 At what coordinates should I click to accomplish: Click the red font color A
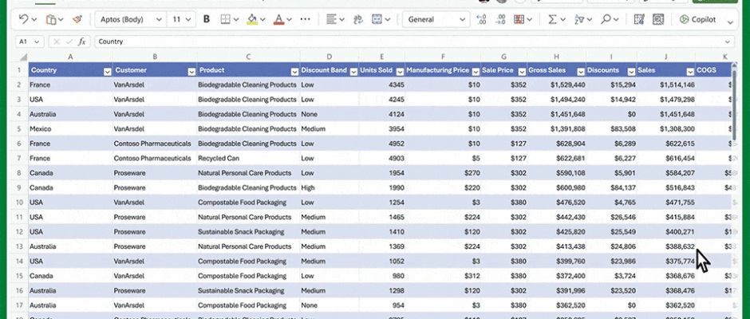(x=279, y=19)
